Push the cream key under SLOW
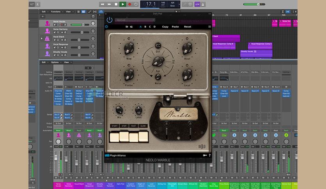Image resolution: width=326 pixels, height=189 pixels. (143, 137)
